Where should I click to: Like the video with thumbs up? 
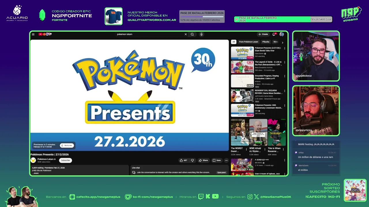point(183,160)
